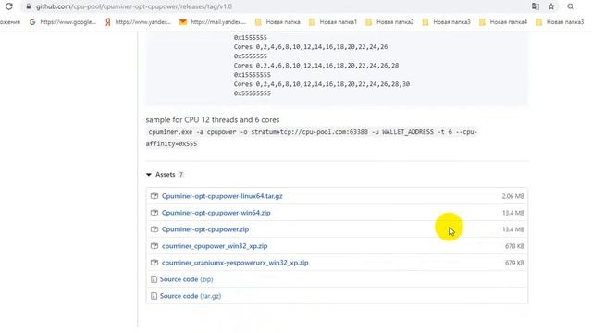Screen dimensions: 592x333
Task: Open the mail.yandex bookmark
Action: (x=213, y=22)
